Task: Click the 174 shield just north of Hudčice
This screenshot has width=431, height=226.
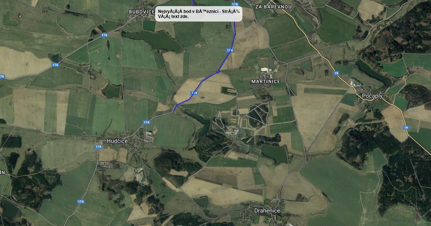Action: pos(147,122)
